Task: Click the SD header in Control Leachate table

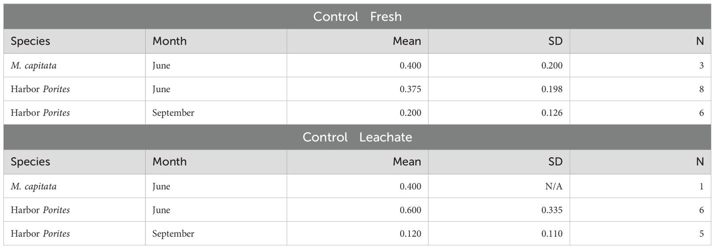Action: (499, 162)
